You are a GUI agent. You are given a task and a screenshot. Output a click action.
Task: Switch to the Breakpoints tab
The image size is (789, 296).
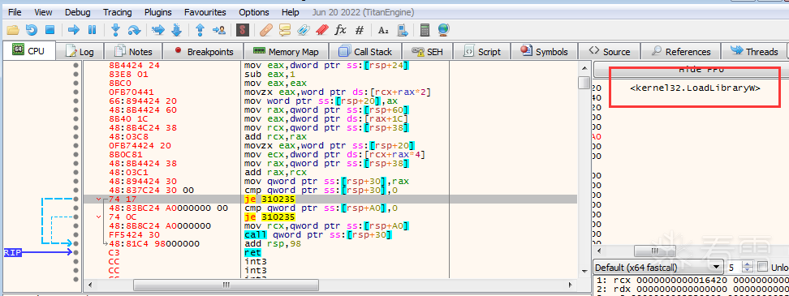pos(203,52)
